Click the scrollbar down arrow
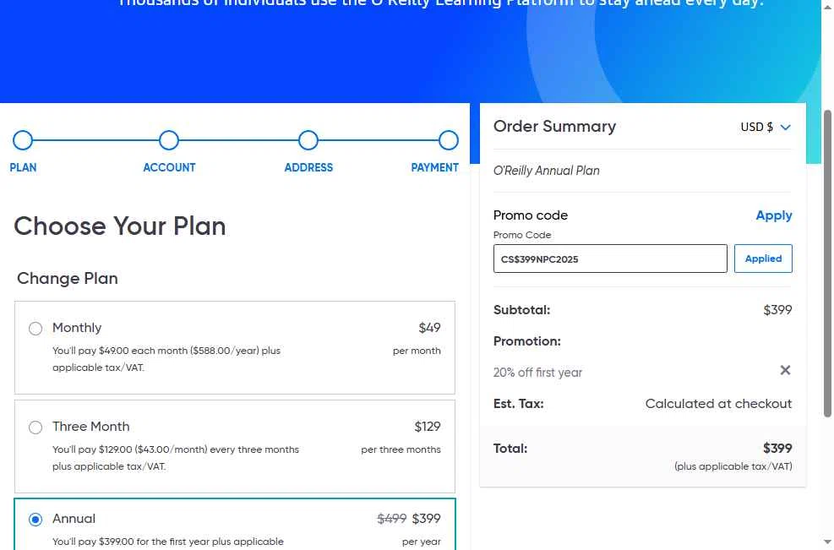The width and height of the screenshot is (834, 550). [827, 542]
